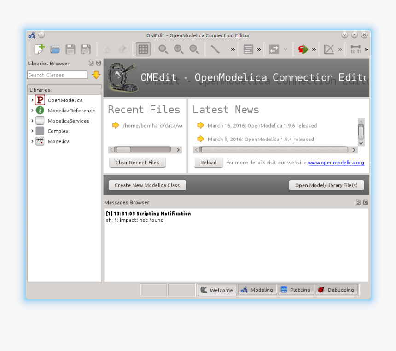Click the round pin button in title bar
Screen dimensions: 396x351
coord(41,35)
